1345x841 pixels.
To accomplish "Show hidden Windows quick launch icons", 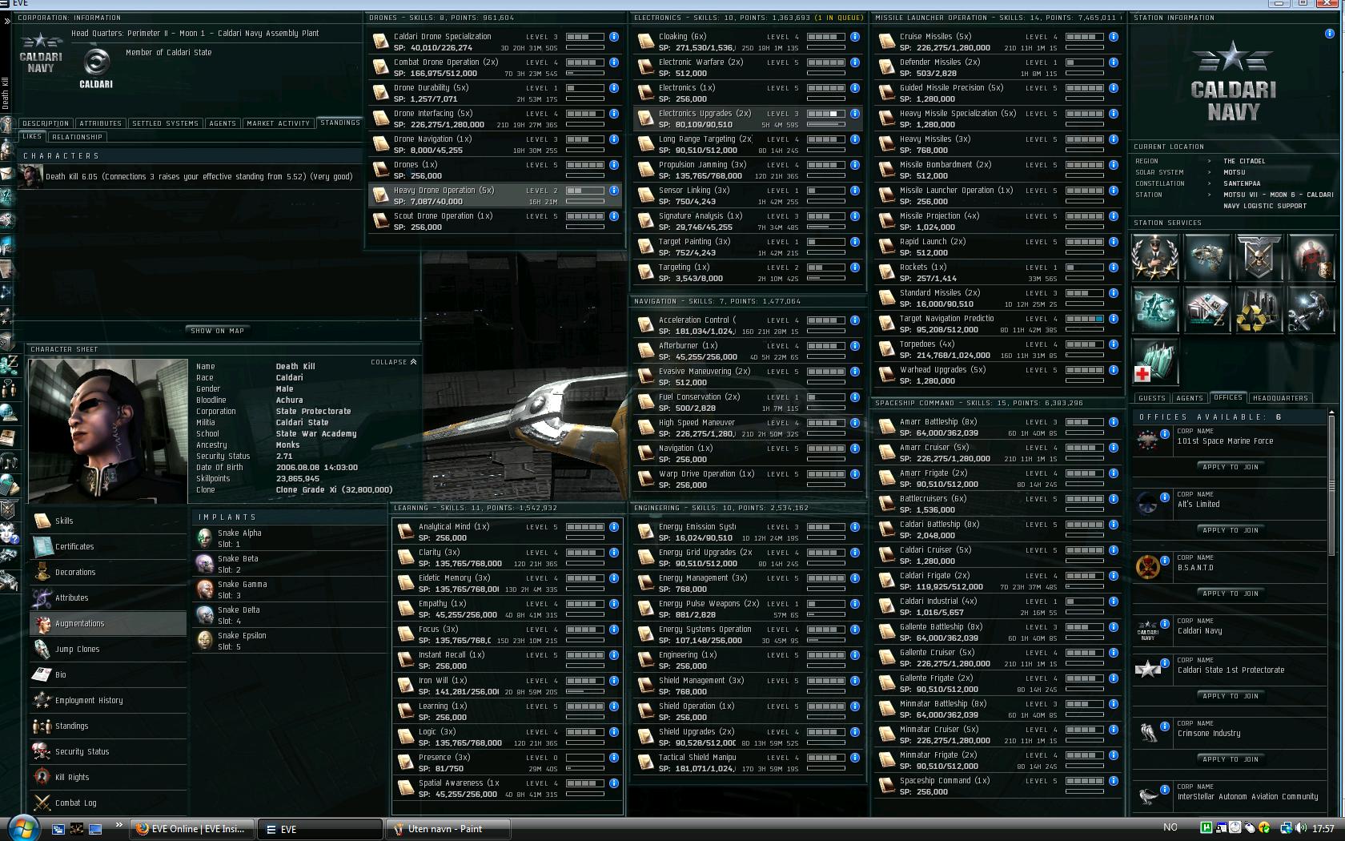I will click(x=119, y=824).
